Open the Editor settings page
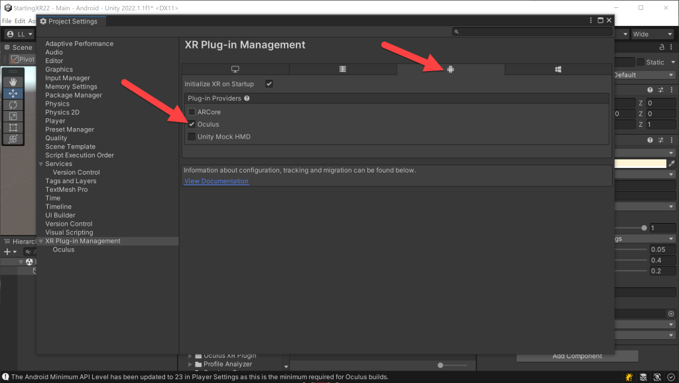The height and width of the screenshot is (383, 679). pyautogui.click(x=54, y=61)
